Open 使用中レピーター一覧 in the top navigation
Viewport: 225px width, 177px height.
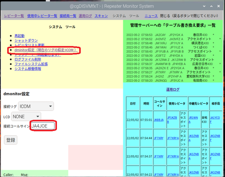(x=42, y=16)
